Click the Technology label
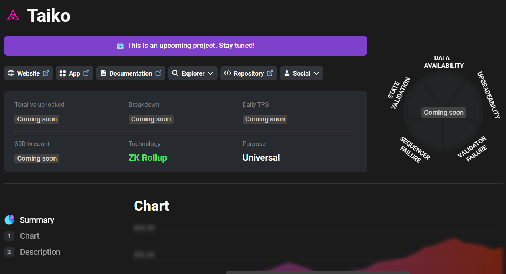This screenshot has width=506, height=274. [x=144, y=144]
